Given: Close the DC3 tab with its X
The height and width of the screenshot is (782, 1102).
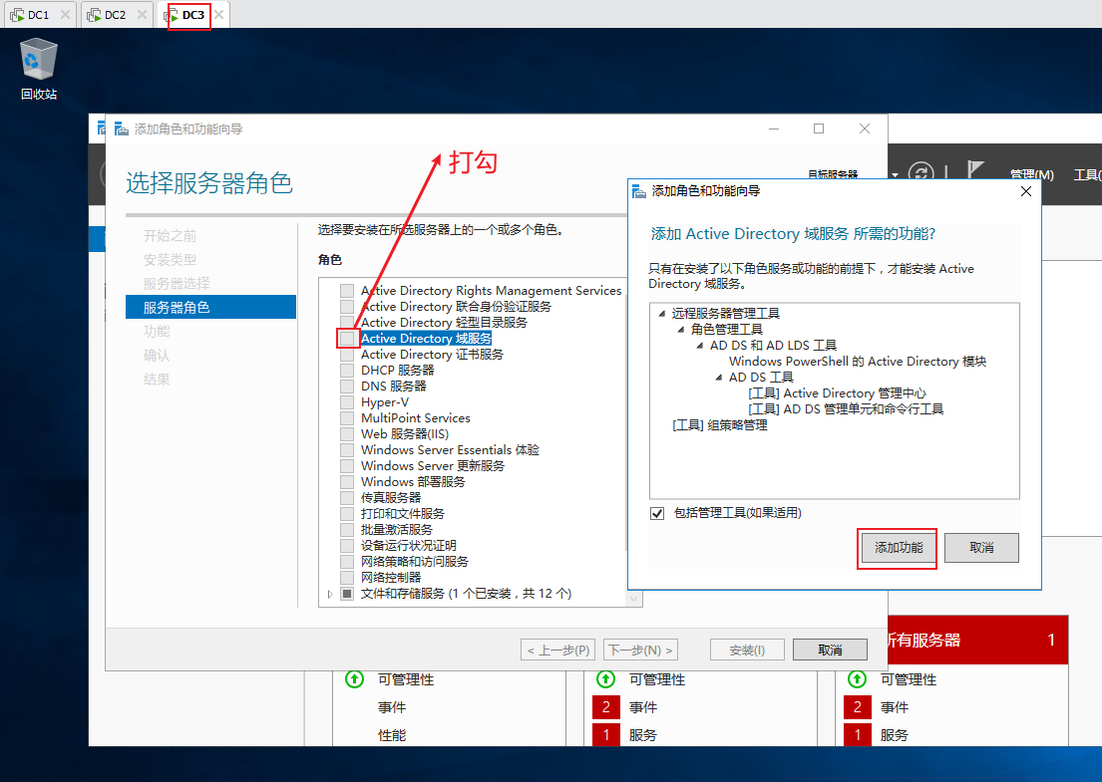Looking at the screenshot, I should click(x=219, y=14).
